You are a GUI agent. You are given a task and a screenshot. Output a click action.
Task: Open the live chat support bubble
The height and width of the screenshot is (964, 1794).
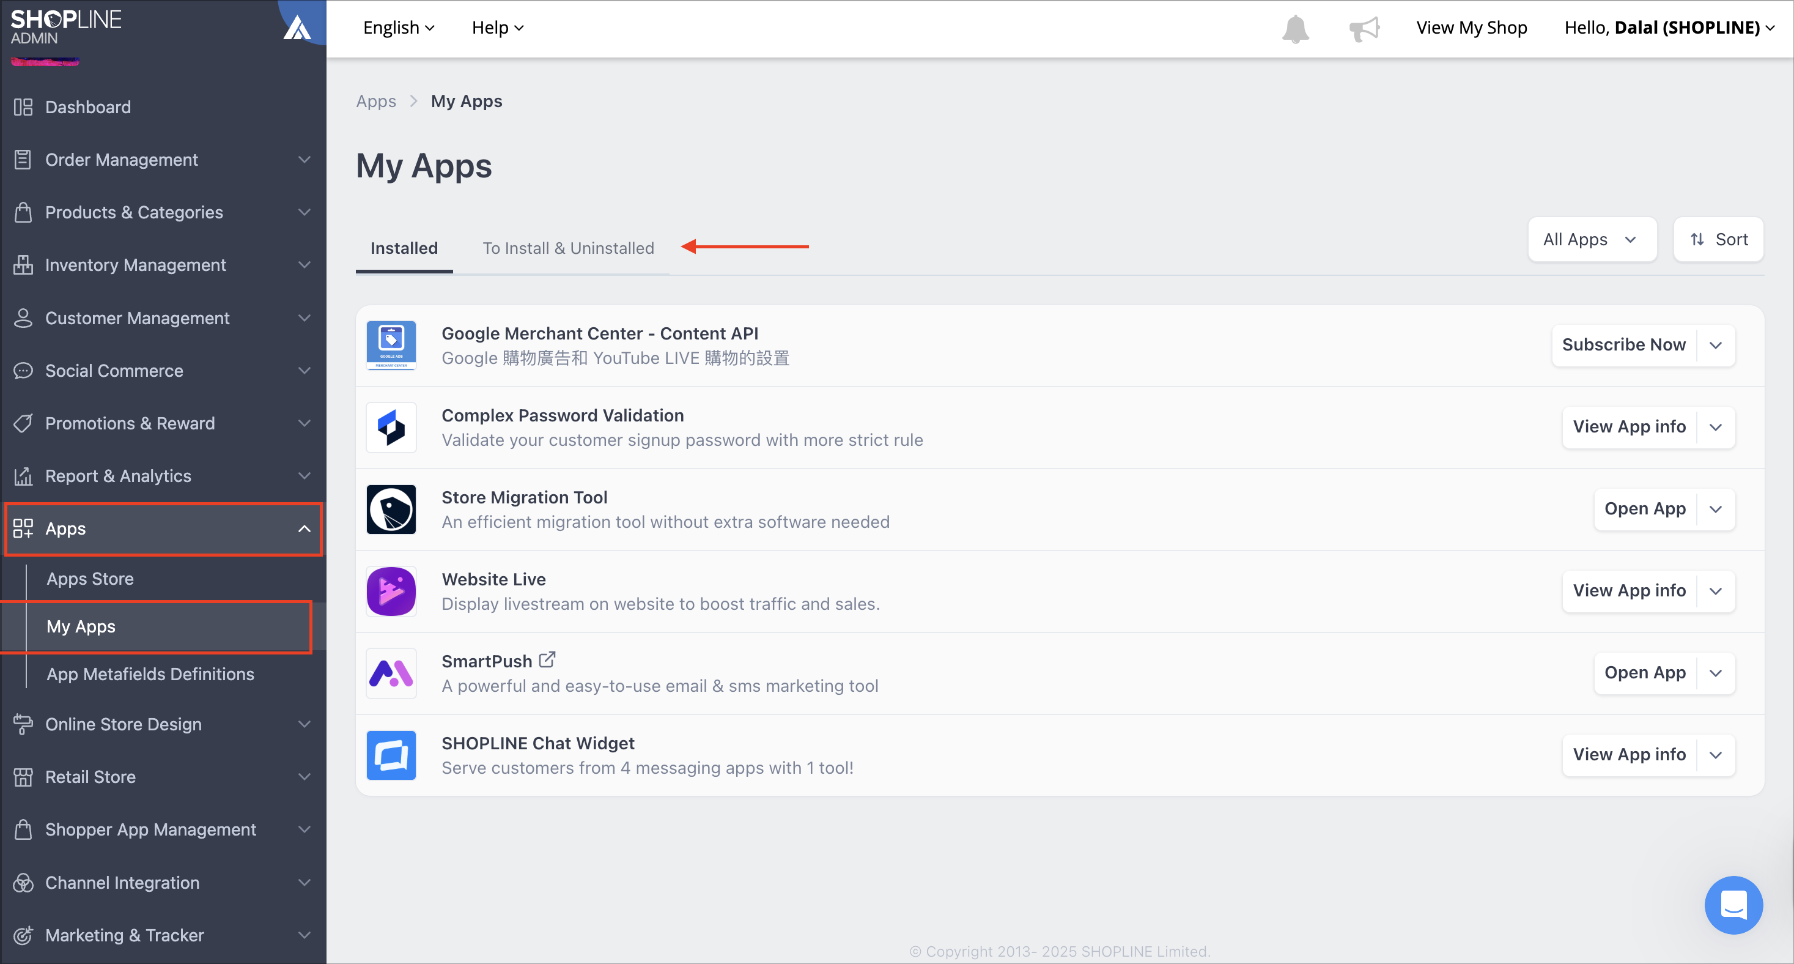coord(1733,905)
